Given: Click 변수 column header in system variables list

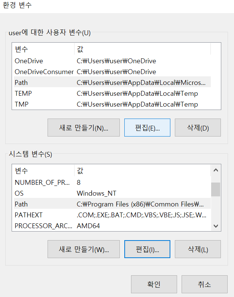Looking at the screenshot, I should [x=44, y=171].
